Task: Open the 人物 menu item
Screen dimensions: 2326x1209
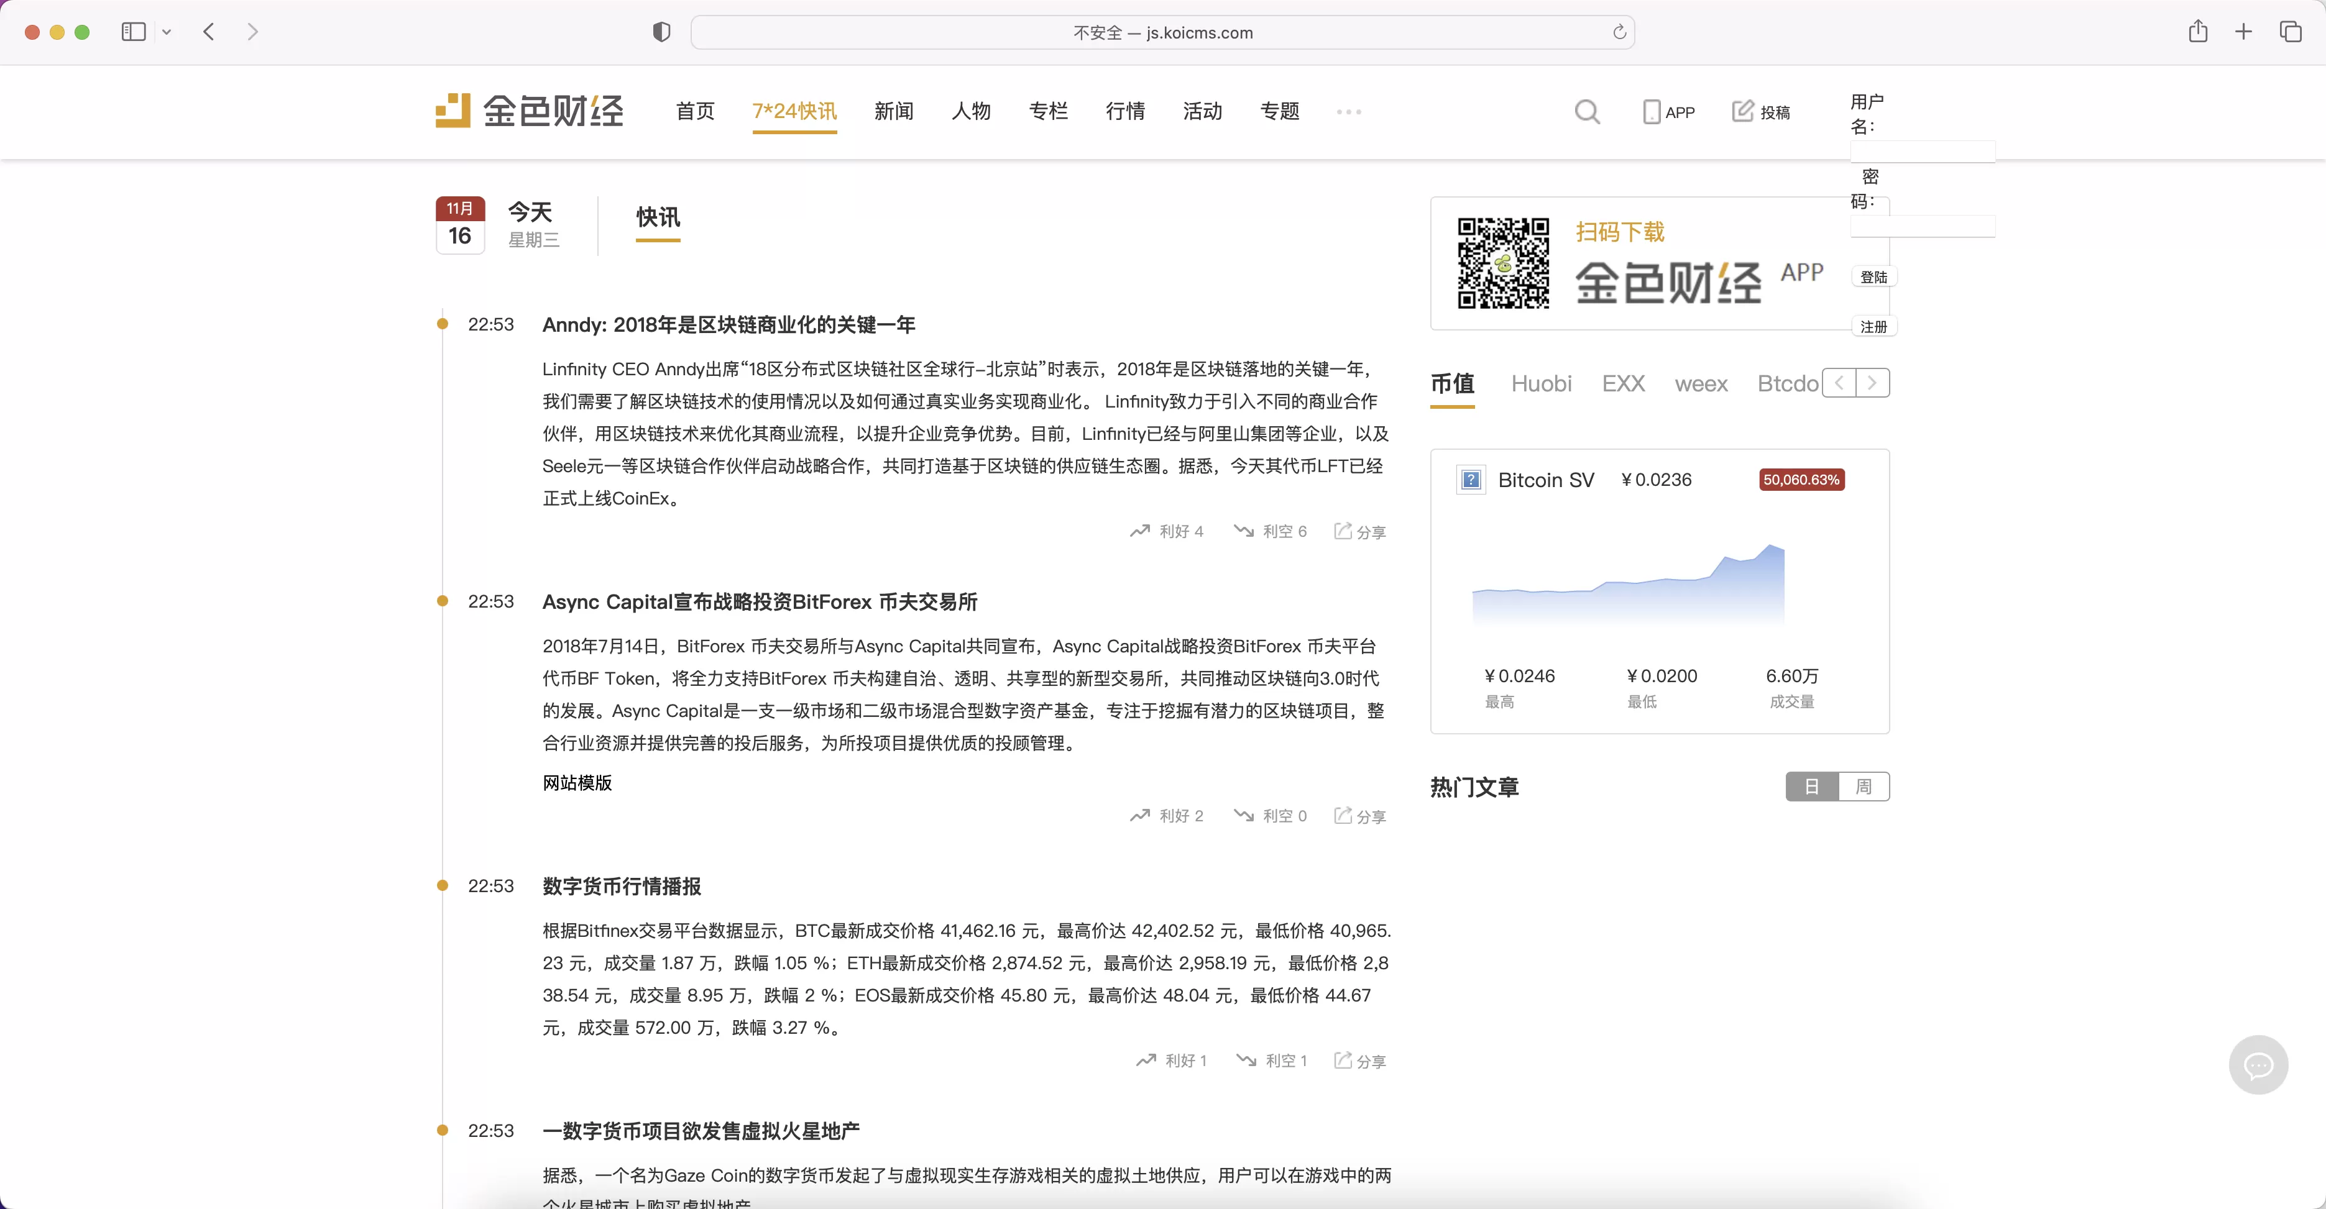Action: [x=972, y=111]
